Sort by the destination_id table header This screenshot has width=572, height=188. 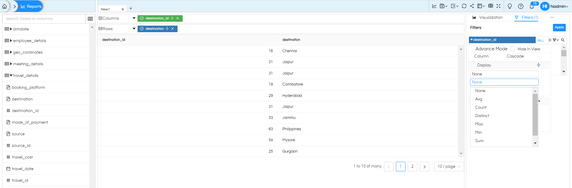coord(114,40)
